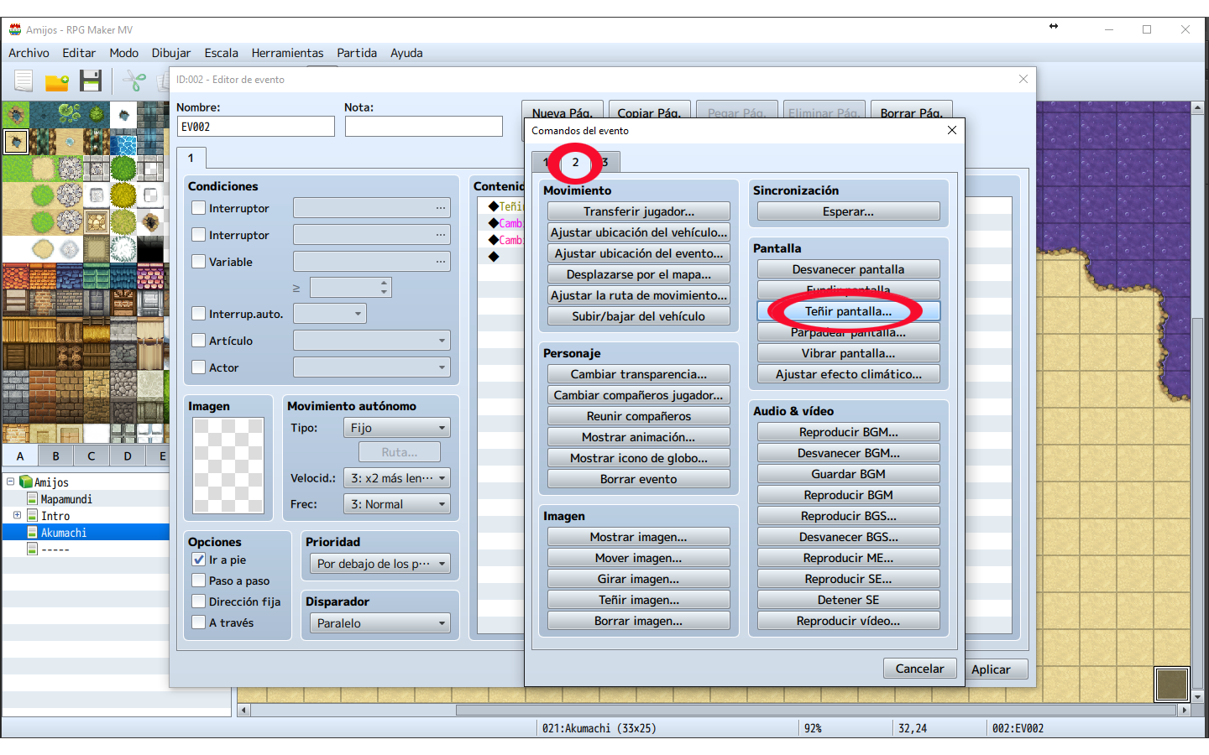Click Cancelar in Comandos del evento
The width and height of the screenshot is (1209, 755).
coord(919,669)
